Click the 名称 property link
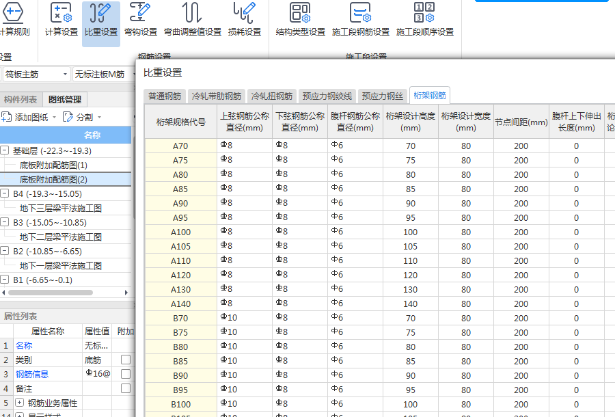This screenshot has width=615, height=417. pyautogui.click(x=24, y=346)
